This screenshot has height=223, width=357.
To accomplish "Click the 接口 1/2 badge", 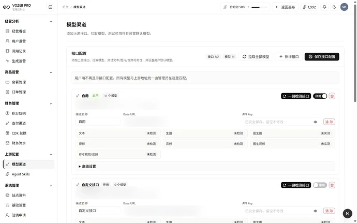I will tap(213, 57).
